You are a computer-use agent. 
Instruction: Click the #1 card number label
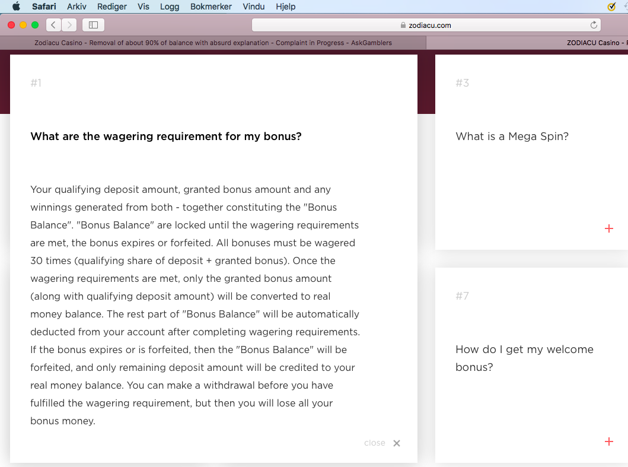pos(36,83)
